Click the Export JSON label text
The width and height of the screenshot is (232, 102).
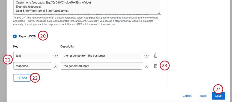click(x=28, y=36)
